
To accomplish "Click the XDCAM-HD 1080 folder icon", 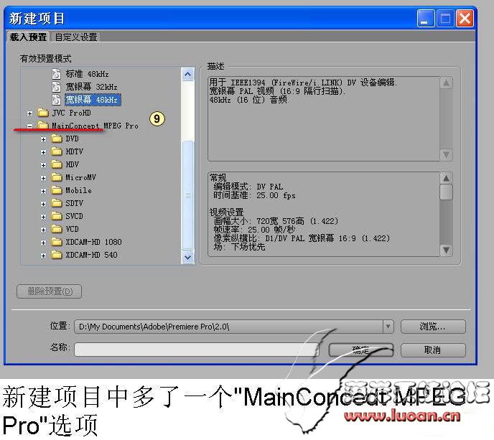I will (x=57, y=242).
